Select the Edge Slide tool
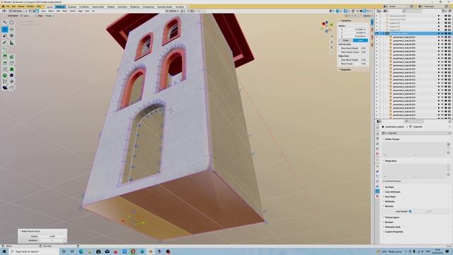The image size is (453, 255). point(5,82)
